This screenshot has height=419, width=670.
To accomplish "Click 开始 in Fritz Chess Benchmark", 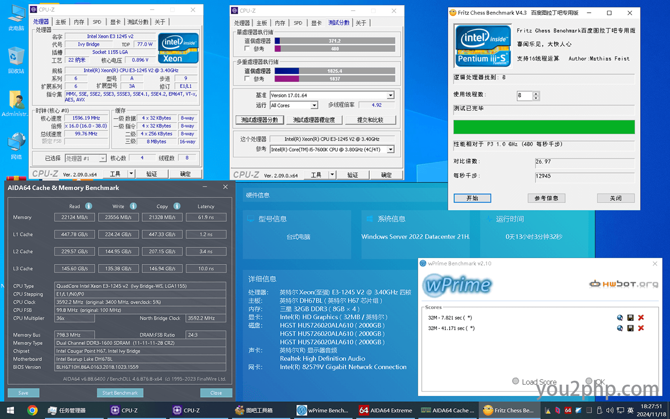I will point(472,198).
